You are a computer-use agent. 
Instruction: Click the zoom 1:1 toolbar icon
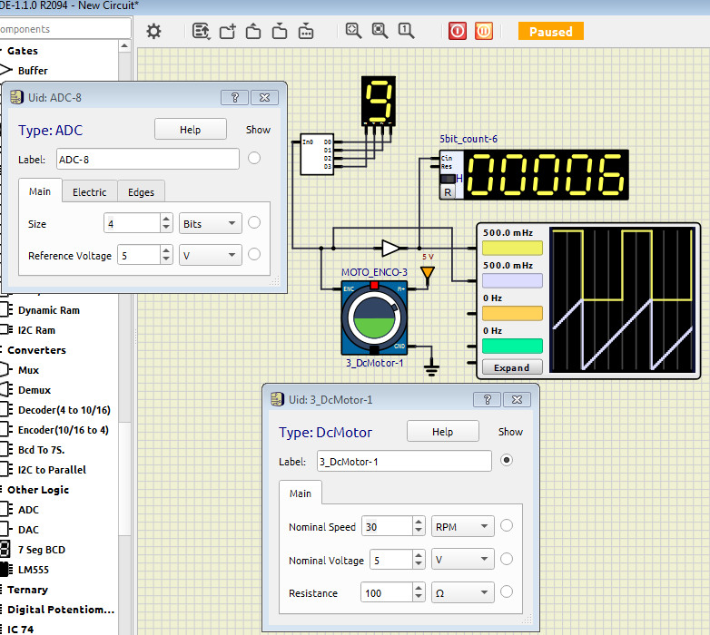[406, 31]
